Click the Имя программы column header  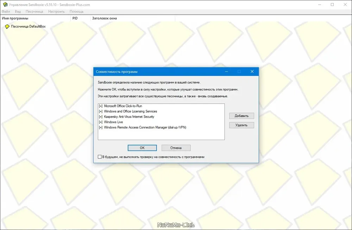point(36,18)
